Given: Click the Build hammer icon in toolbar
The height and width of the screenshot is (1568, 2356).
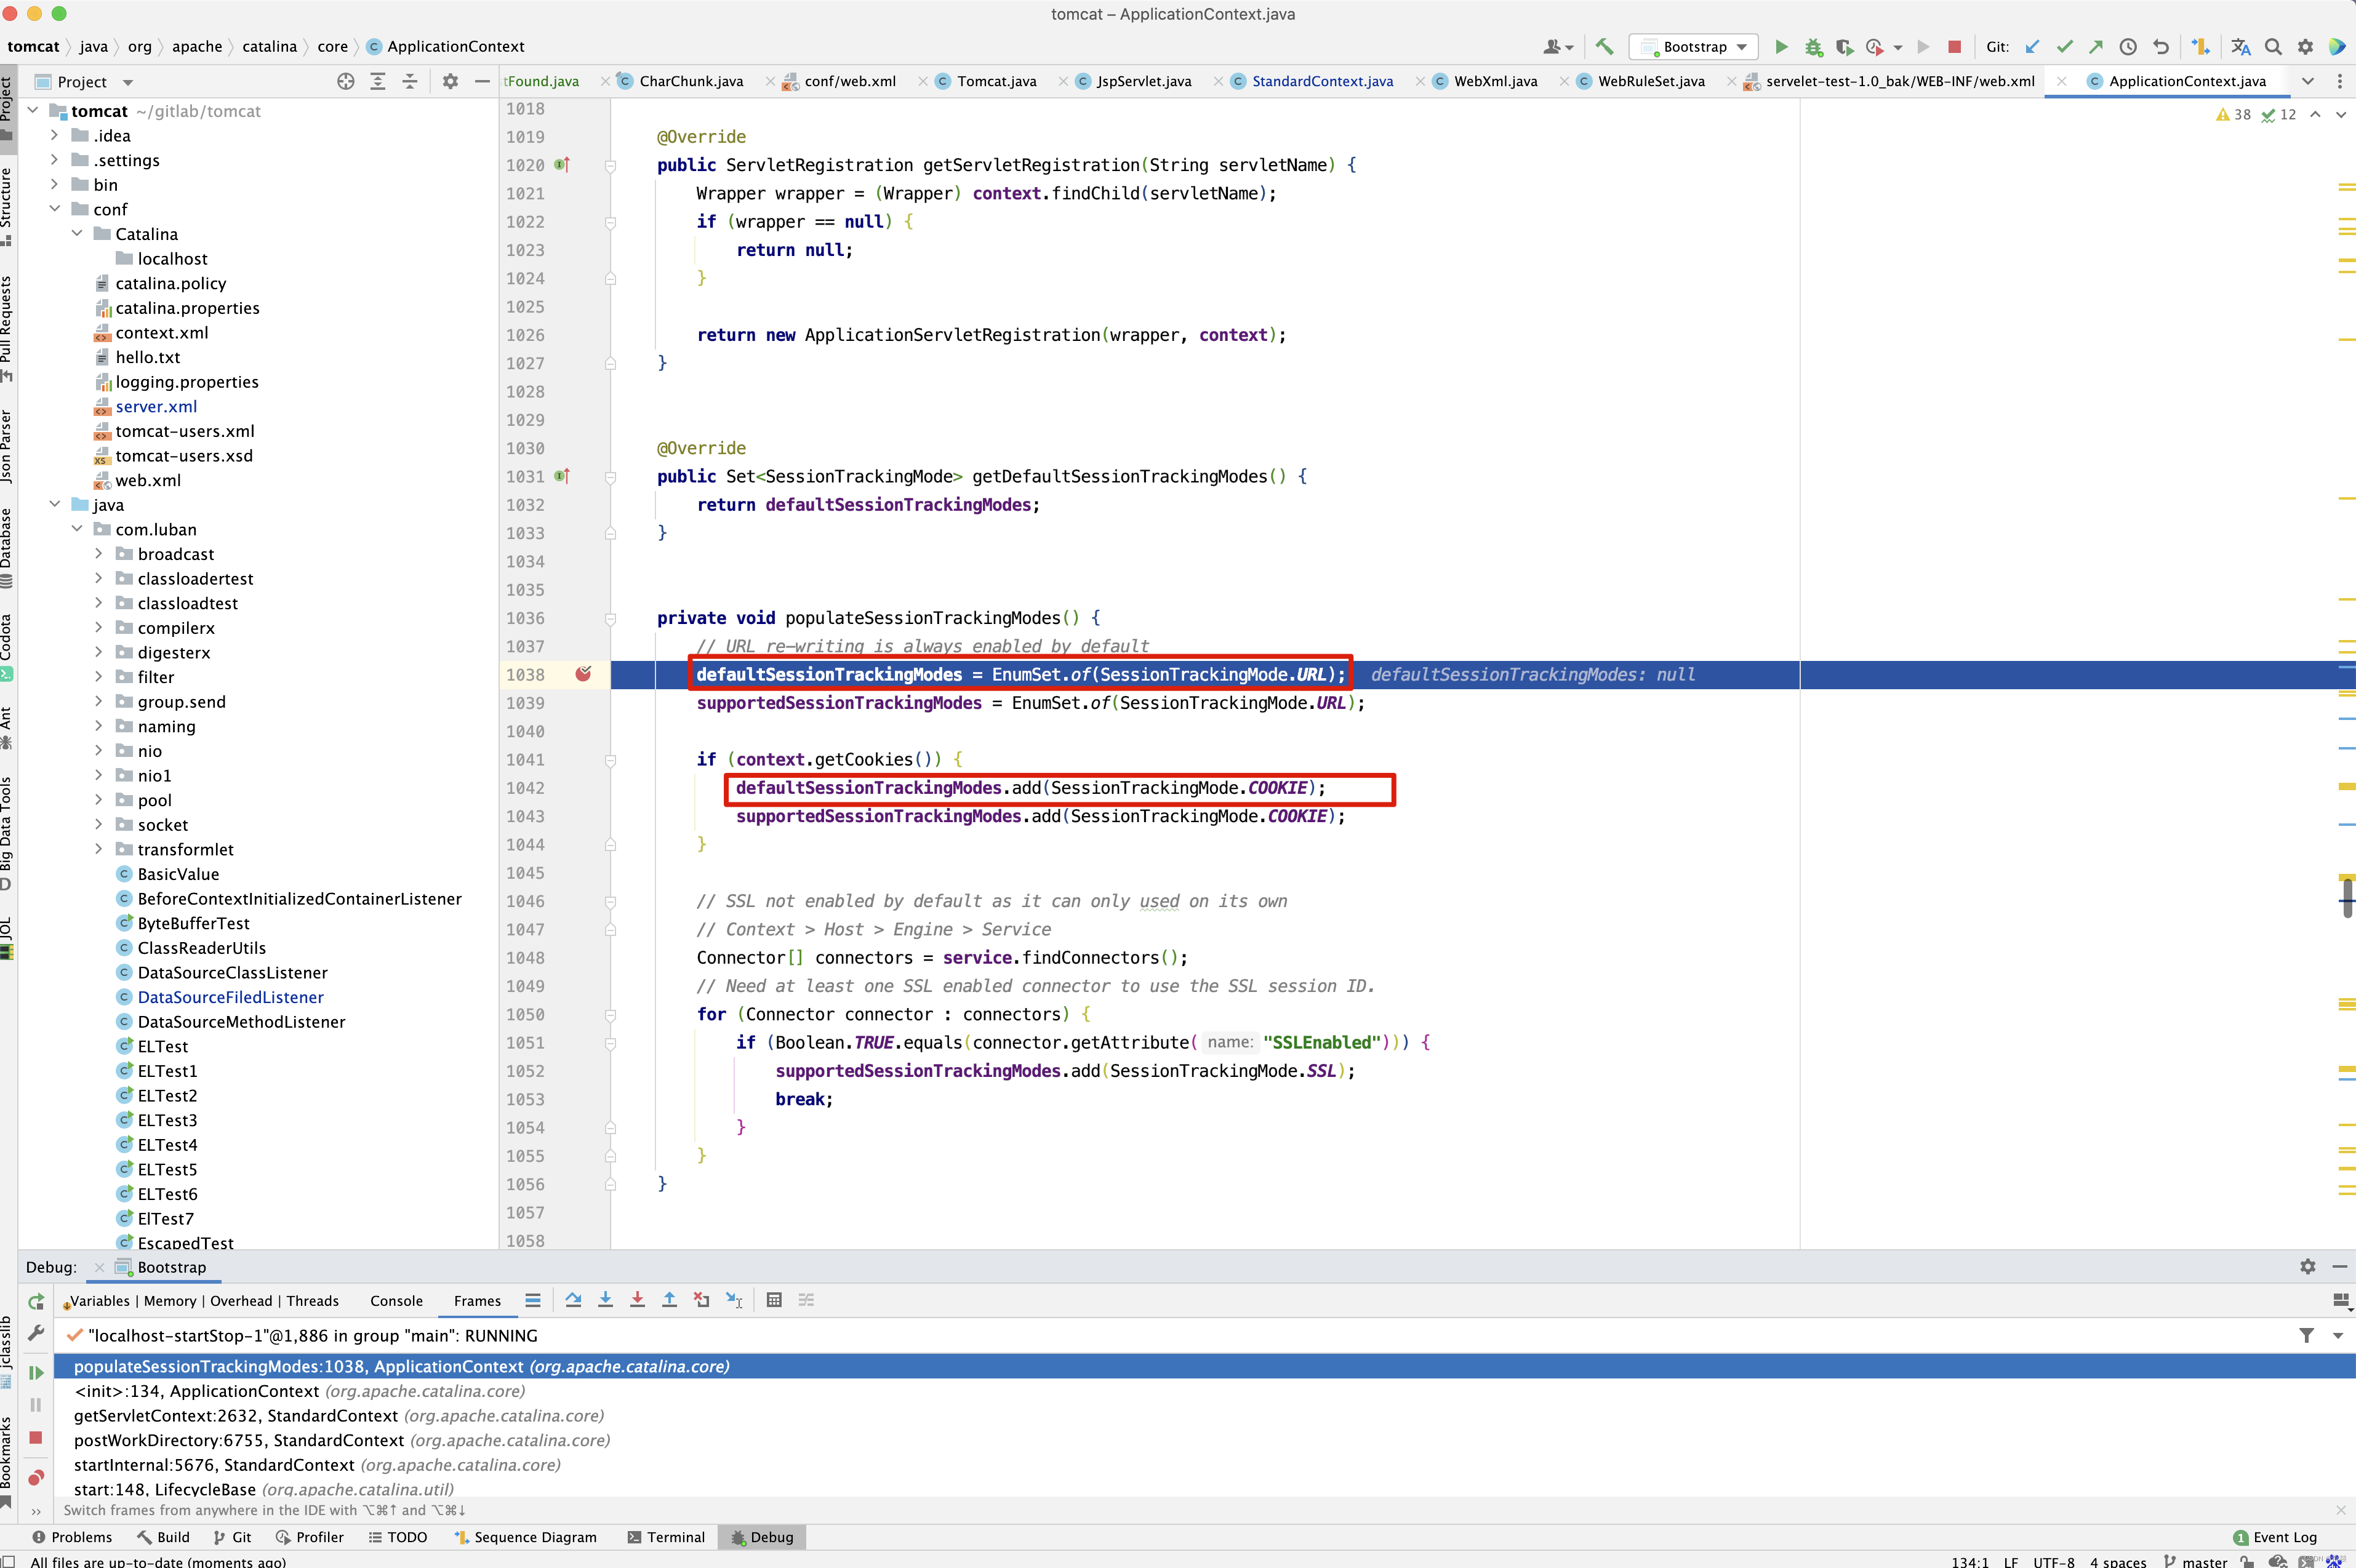Looking at the screenshot, I should pyautogui.click(x=1604, y=47).
